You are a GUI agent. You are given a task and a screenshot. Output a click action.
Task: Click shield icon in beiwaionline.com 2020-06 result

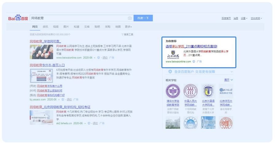pos(99,58)
